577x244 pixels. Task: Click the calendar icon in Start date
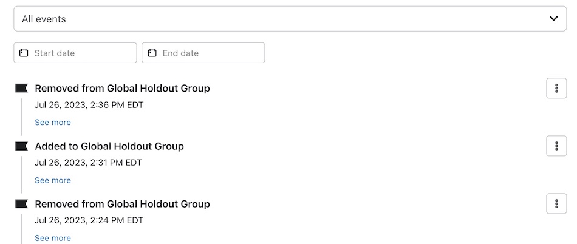[x=24, y=53]
